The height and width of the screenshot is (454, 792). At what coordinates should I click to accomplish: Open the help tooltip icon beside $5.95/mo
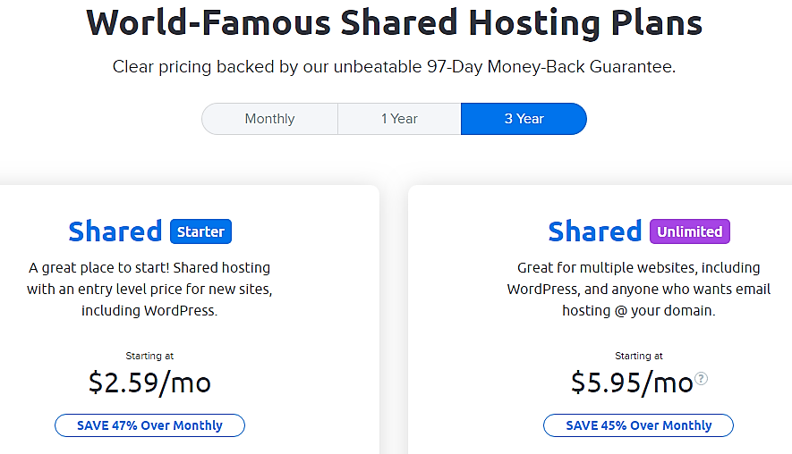click(x=701, y=378)
